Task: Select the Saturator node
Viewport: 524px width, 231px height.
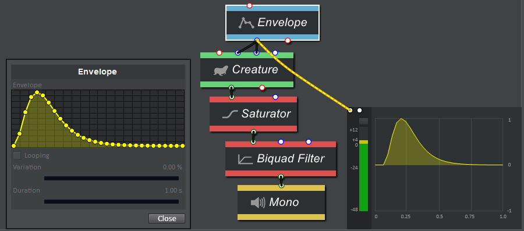Action: pyautogui.click(x=253, y=114)
